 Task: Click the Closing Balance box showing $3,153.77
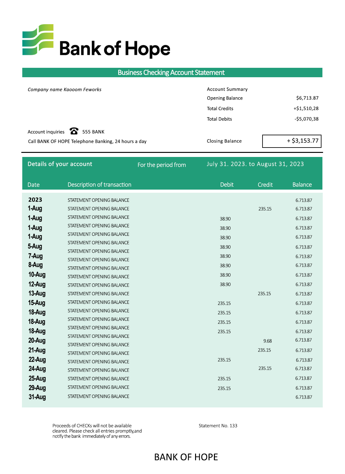coord(292,141)
